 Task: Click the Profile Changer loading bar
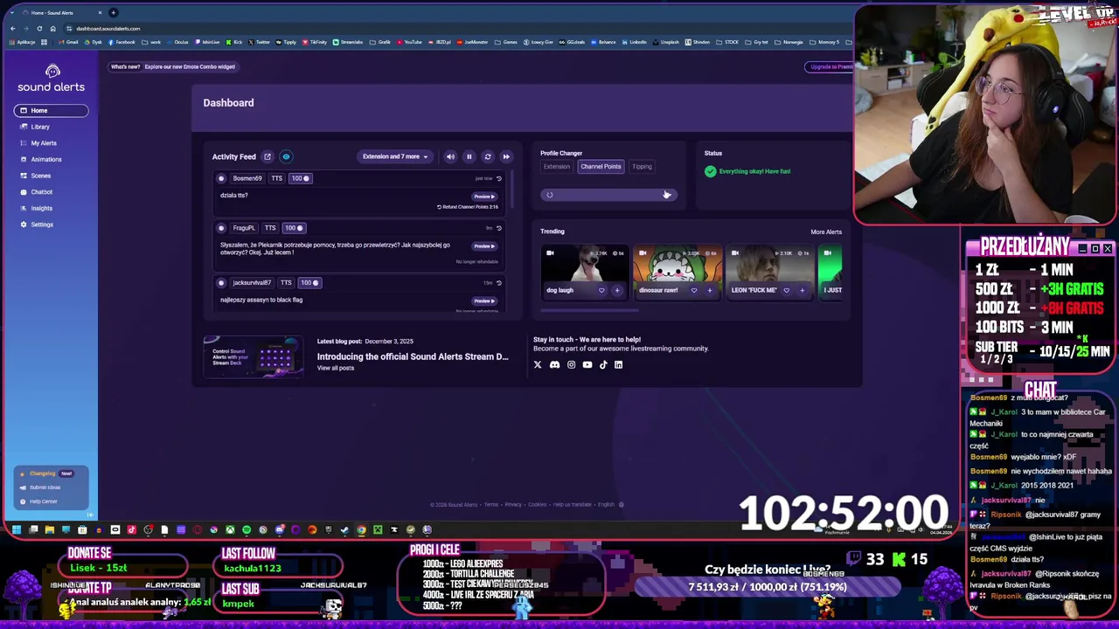(x=608, y=195)
